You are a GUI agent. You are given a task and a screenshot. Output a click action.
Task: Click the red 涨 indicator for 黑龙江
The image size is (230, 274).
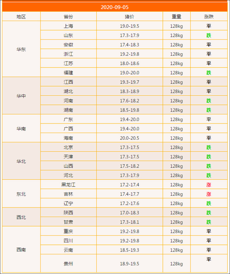tap(209, 185)
